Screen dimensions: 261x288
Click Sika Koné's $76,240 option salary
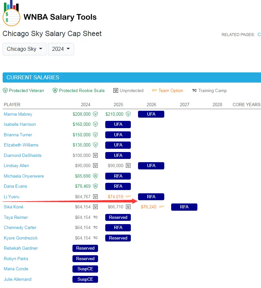pos(149,207)
